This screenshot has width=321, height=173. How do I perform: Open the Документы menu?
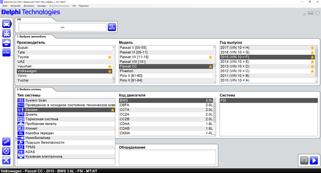(29, 6)
